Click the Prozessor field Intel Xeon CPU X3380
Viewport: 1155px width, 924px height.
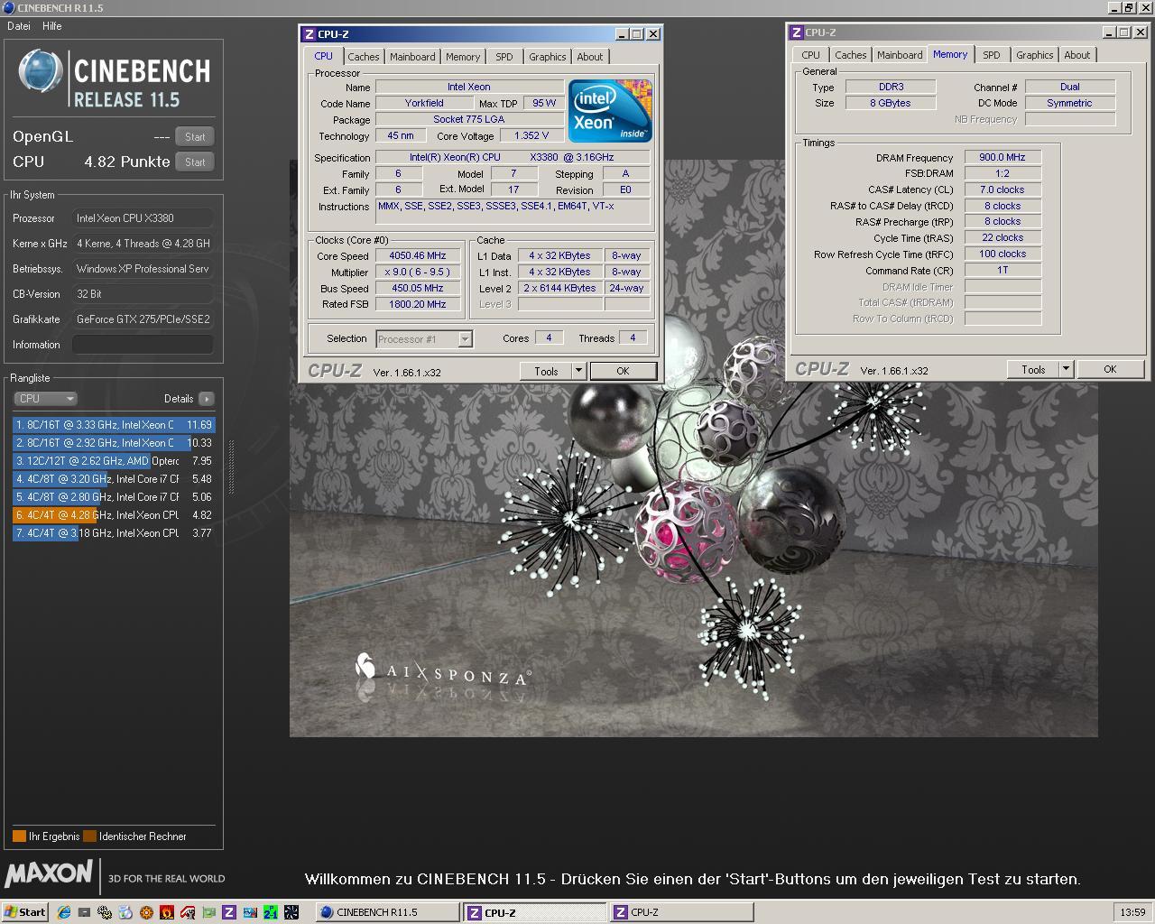143,218
